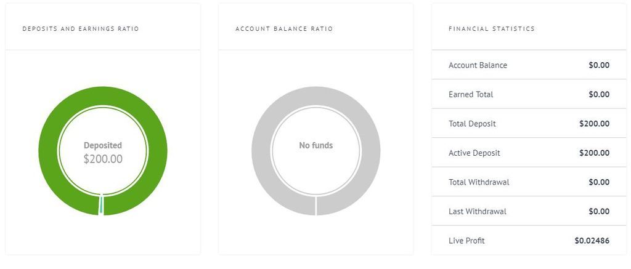The height and width of the screenshot is (269, 631).
Task: Click the Last Withdrawal row label
Action: click(x=478, y=212)
